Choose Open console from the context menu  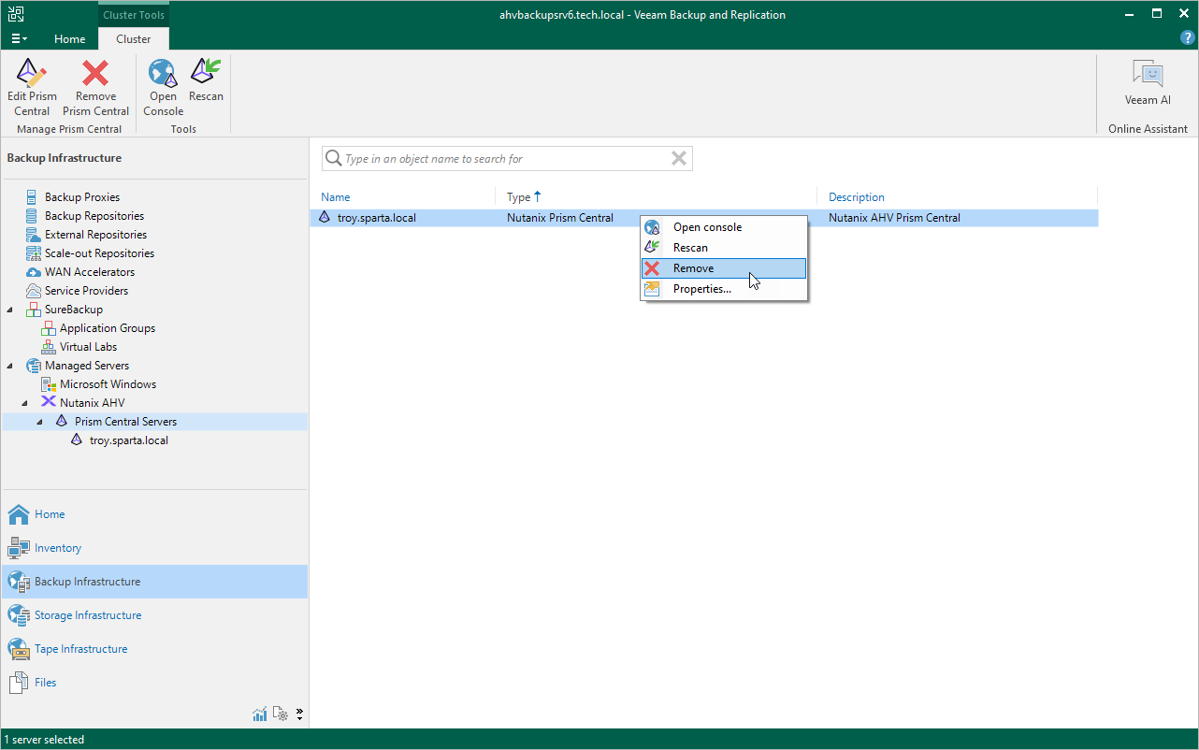click(x=724, y=227)
